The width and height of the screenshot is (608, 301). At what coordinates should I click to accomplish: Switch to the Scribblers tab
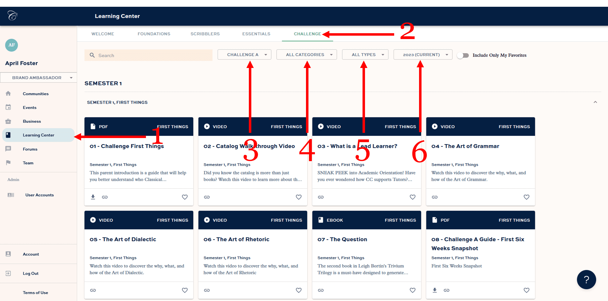[205, 34]
